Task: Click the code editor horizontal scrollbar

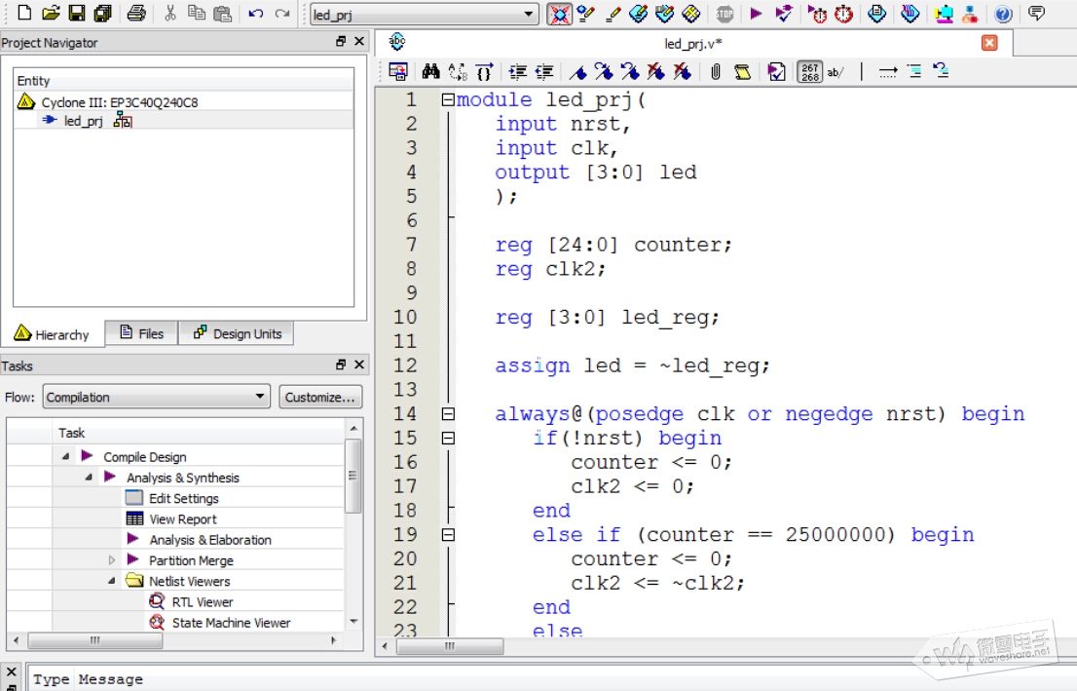Action: (450, 645)
